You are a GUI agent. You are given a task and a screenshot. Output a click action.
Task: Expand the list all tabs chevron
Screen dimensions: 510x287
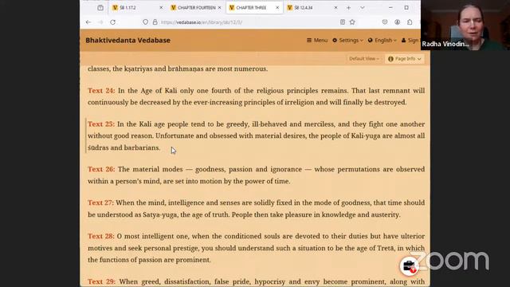pos(363,7)
